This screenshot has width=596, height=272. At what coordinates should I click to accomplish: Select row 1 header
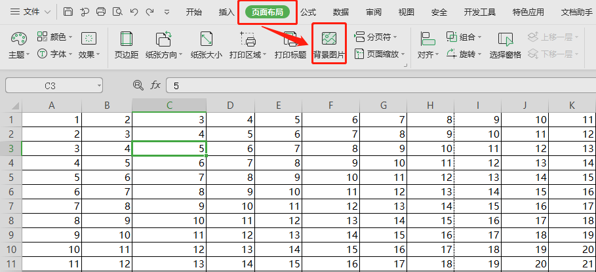pos(11,120)
